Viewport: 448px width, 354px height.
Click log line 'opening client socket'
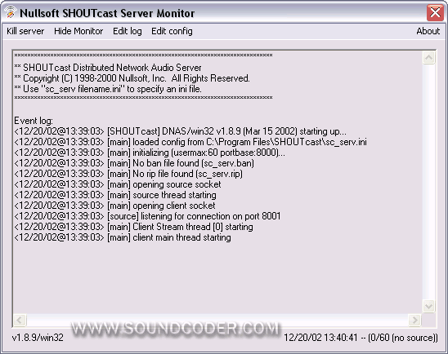(x=114, y=206)
